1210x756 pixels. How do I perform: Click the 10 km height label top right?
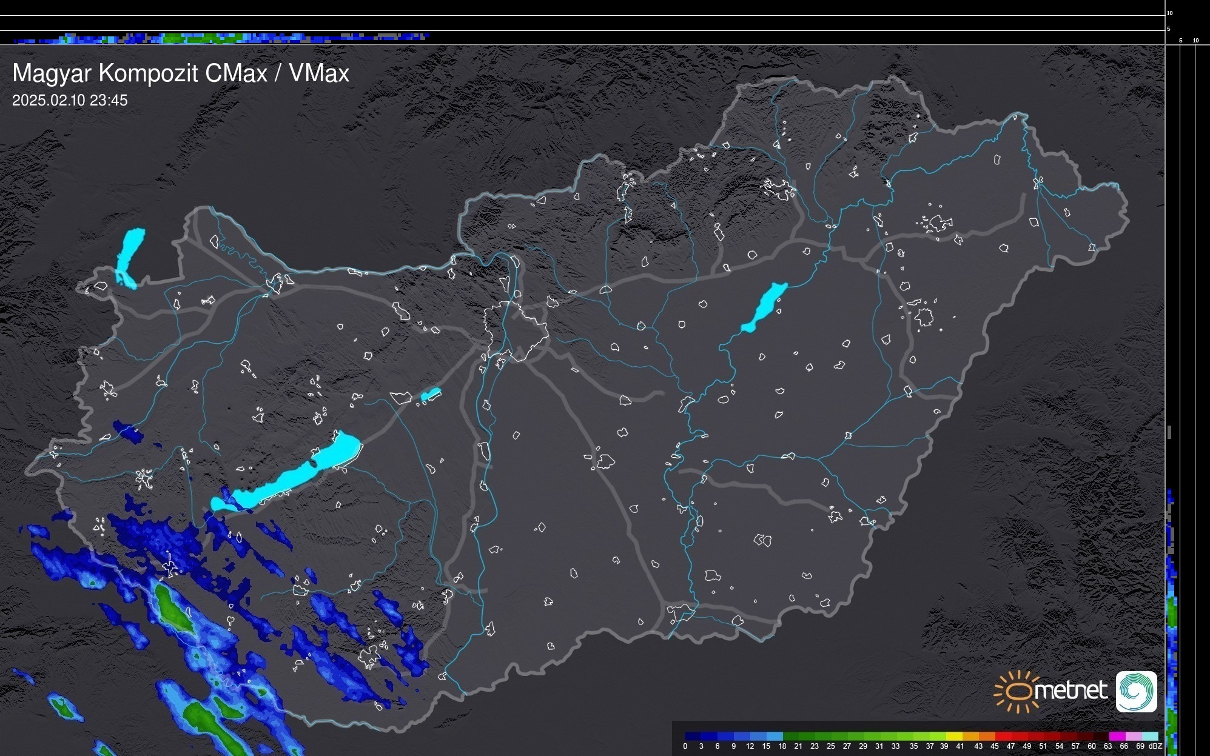coord(1170,13)
